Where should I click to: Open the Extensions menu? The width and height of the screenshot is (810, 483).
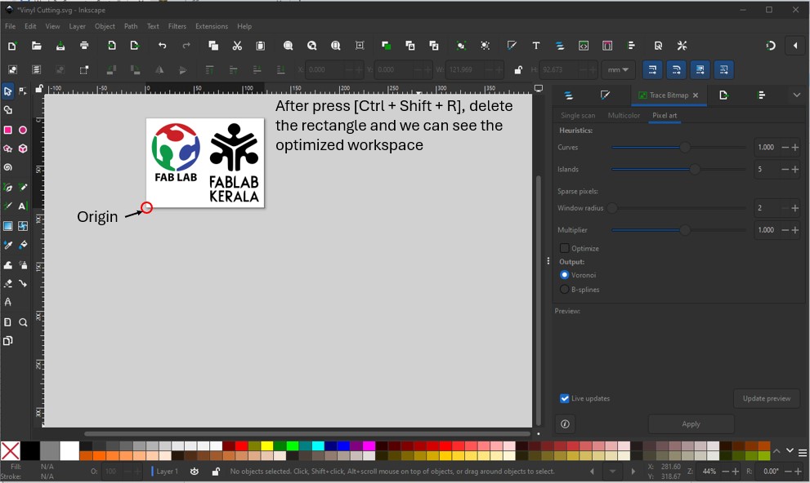211,26
